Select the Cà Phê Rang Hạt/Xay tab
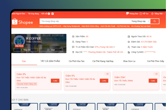 tap(103, 61)
